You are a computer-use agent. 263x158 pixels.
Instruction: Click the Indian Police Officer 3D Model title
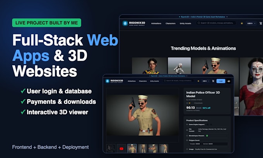[203, 94]
